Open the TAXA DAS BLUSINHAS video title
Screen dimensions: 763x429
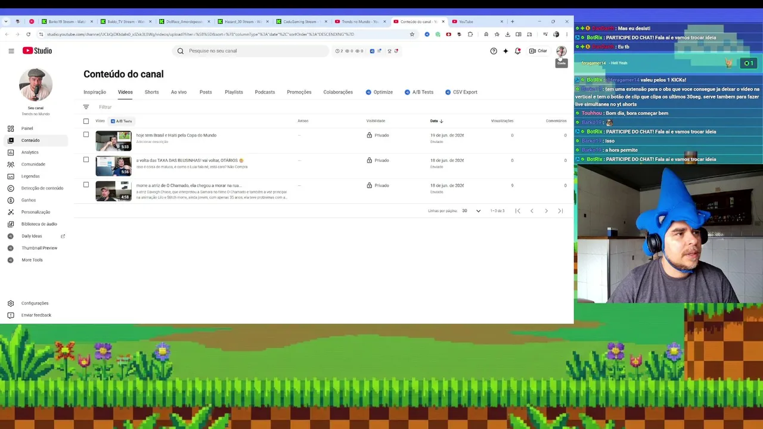coord(190,160)
